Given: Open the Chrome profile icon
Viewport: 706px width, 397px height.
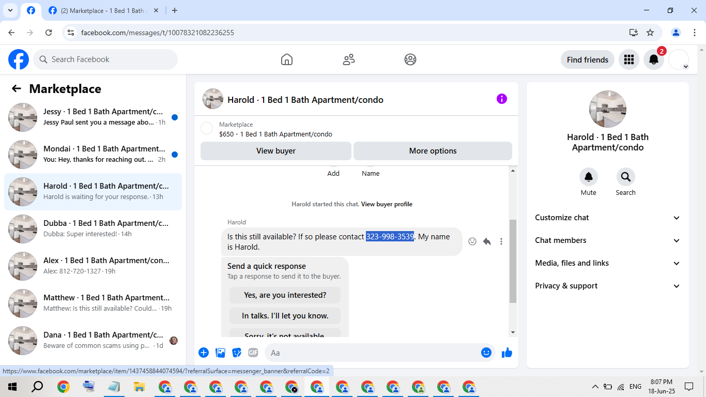Looking at the screenshot, I should click(x=676, y=33).
